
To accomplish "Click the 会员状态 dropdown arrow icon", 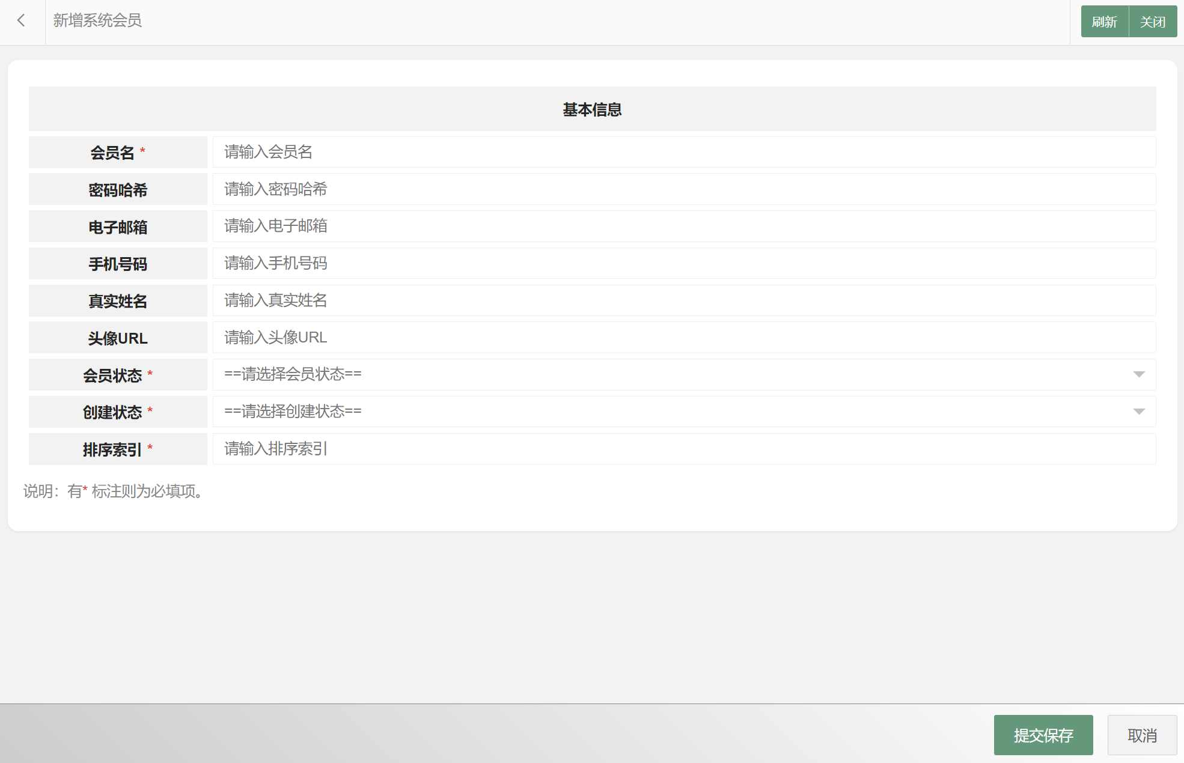I will (1138, 375).
